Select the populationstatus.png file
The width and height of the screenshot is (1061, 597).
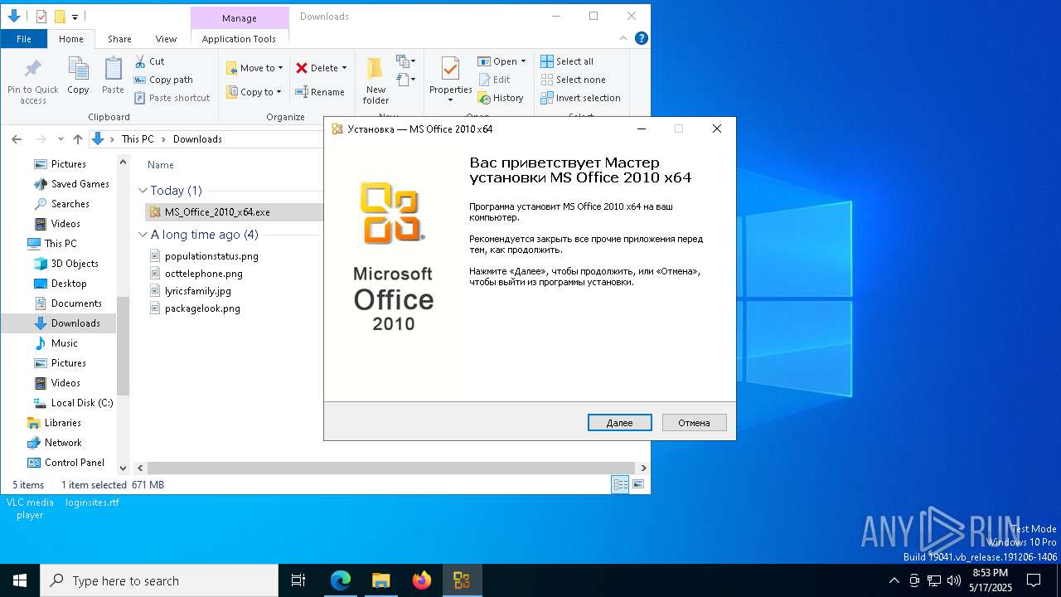(x=211, y=256)
